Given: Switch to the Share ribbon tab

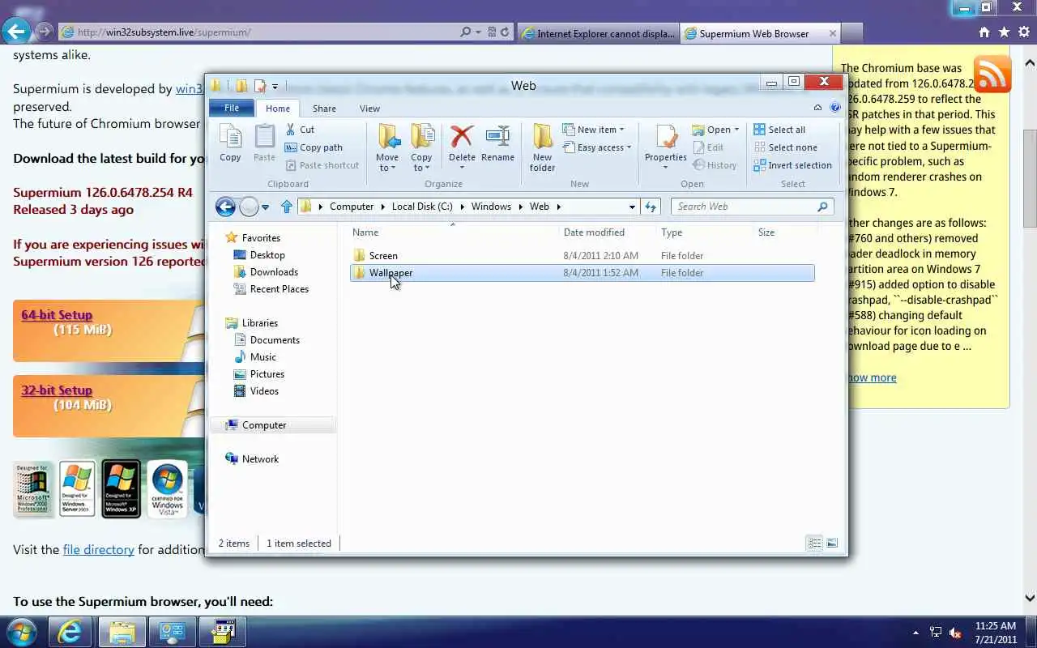Looking at the screenshot, I should [x=324, y=109].
